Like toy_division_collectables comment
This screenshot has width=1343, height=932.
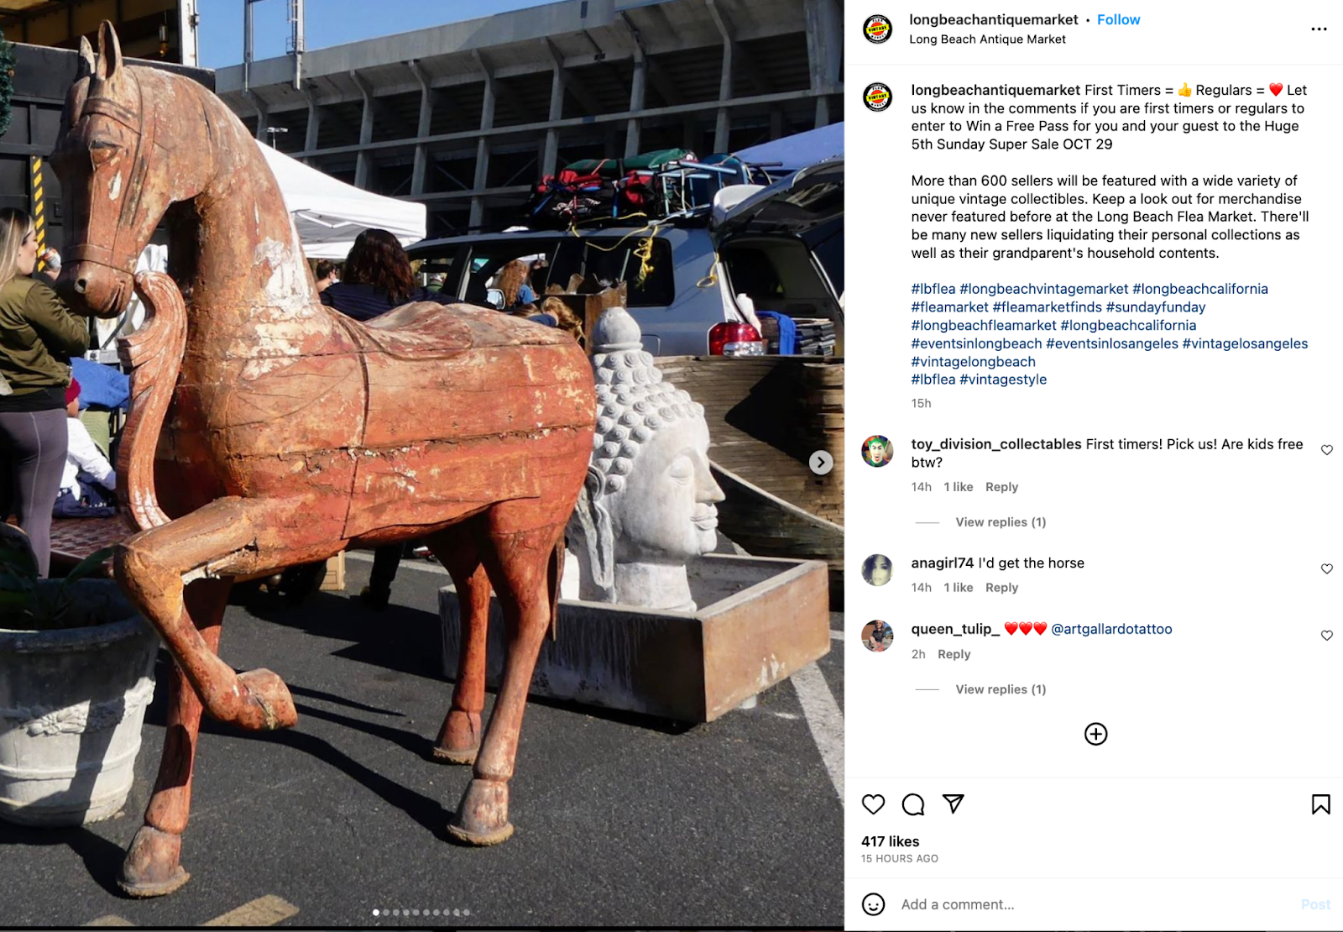coord(1327,450)
